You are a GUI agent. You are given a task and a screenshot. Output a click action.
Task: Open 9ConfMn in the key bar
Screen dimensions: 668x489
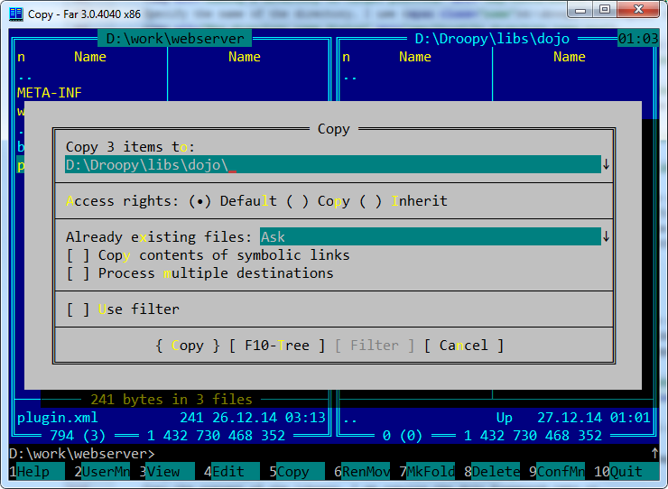pyautogui.click(x=556, y=472)
